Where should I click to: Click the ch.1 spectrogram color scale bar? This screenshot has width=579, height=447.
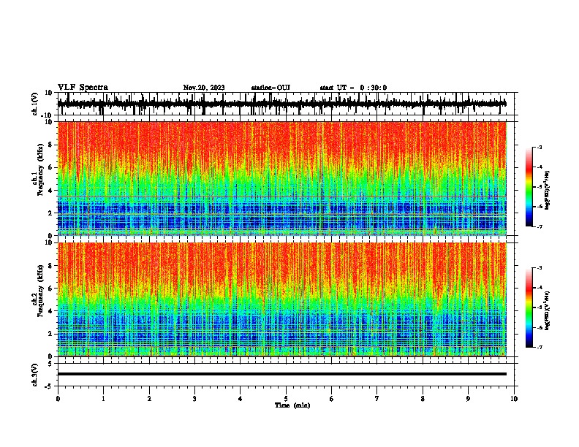[x=529, y=187]
